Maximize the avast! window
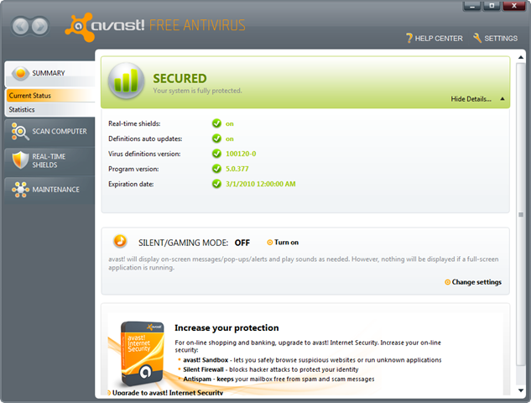 (492, 6)
